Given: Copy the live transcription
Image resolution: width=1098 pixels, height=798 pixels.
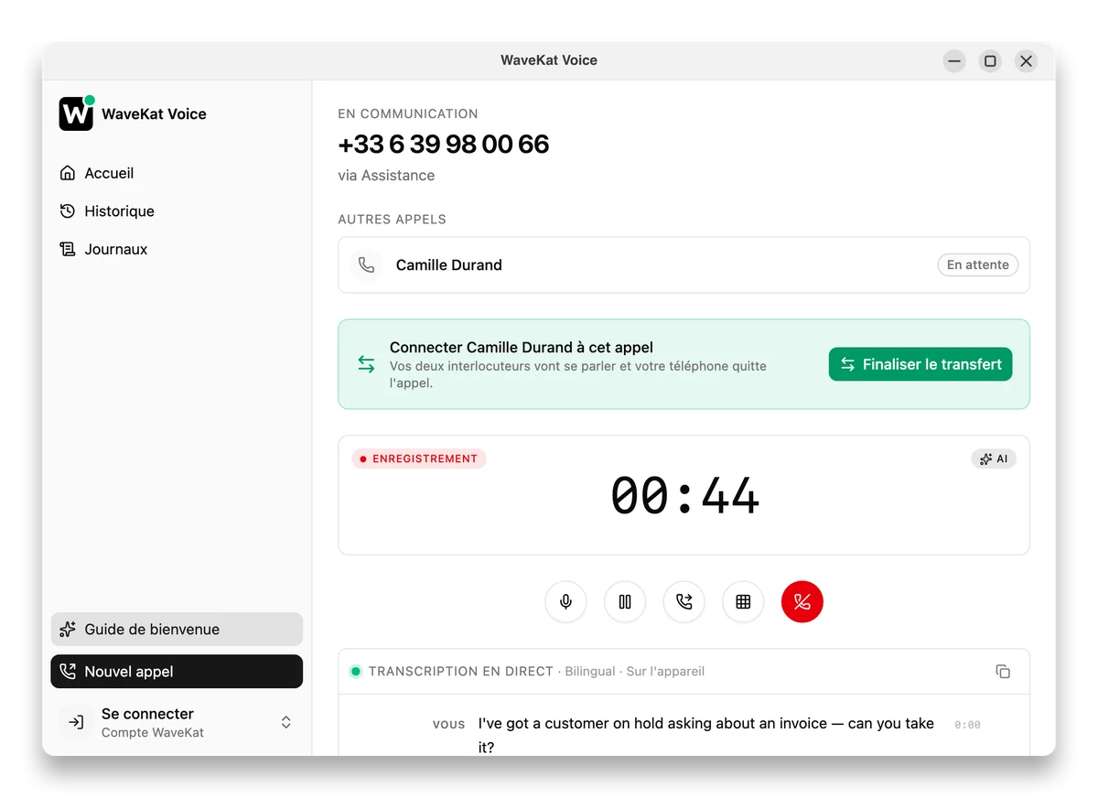Looking at the screenshot, I should click(1003, 671).
